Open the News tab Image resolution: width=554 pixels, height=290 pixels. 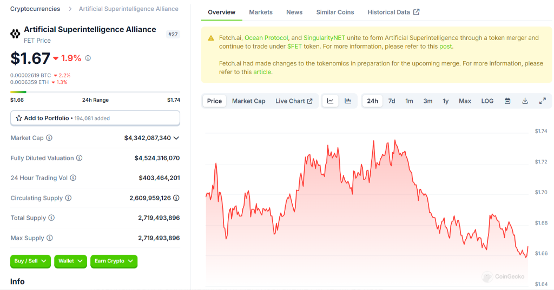pyautogui.click(x=294, y=12)
